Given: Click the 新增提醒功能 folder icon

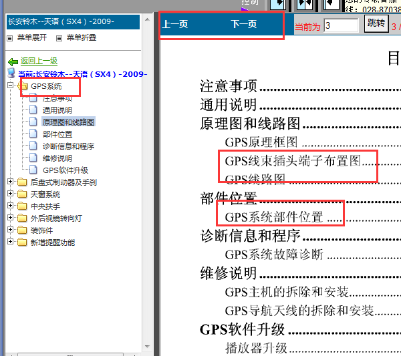Looking at the screenshot, I should [22, 242].
